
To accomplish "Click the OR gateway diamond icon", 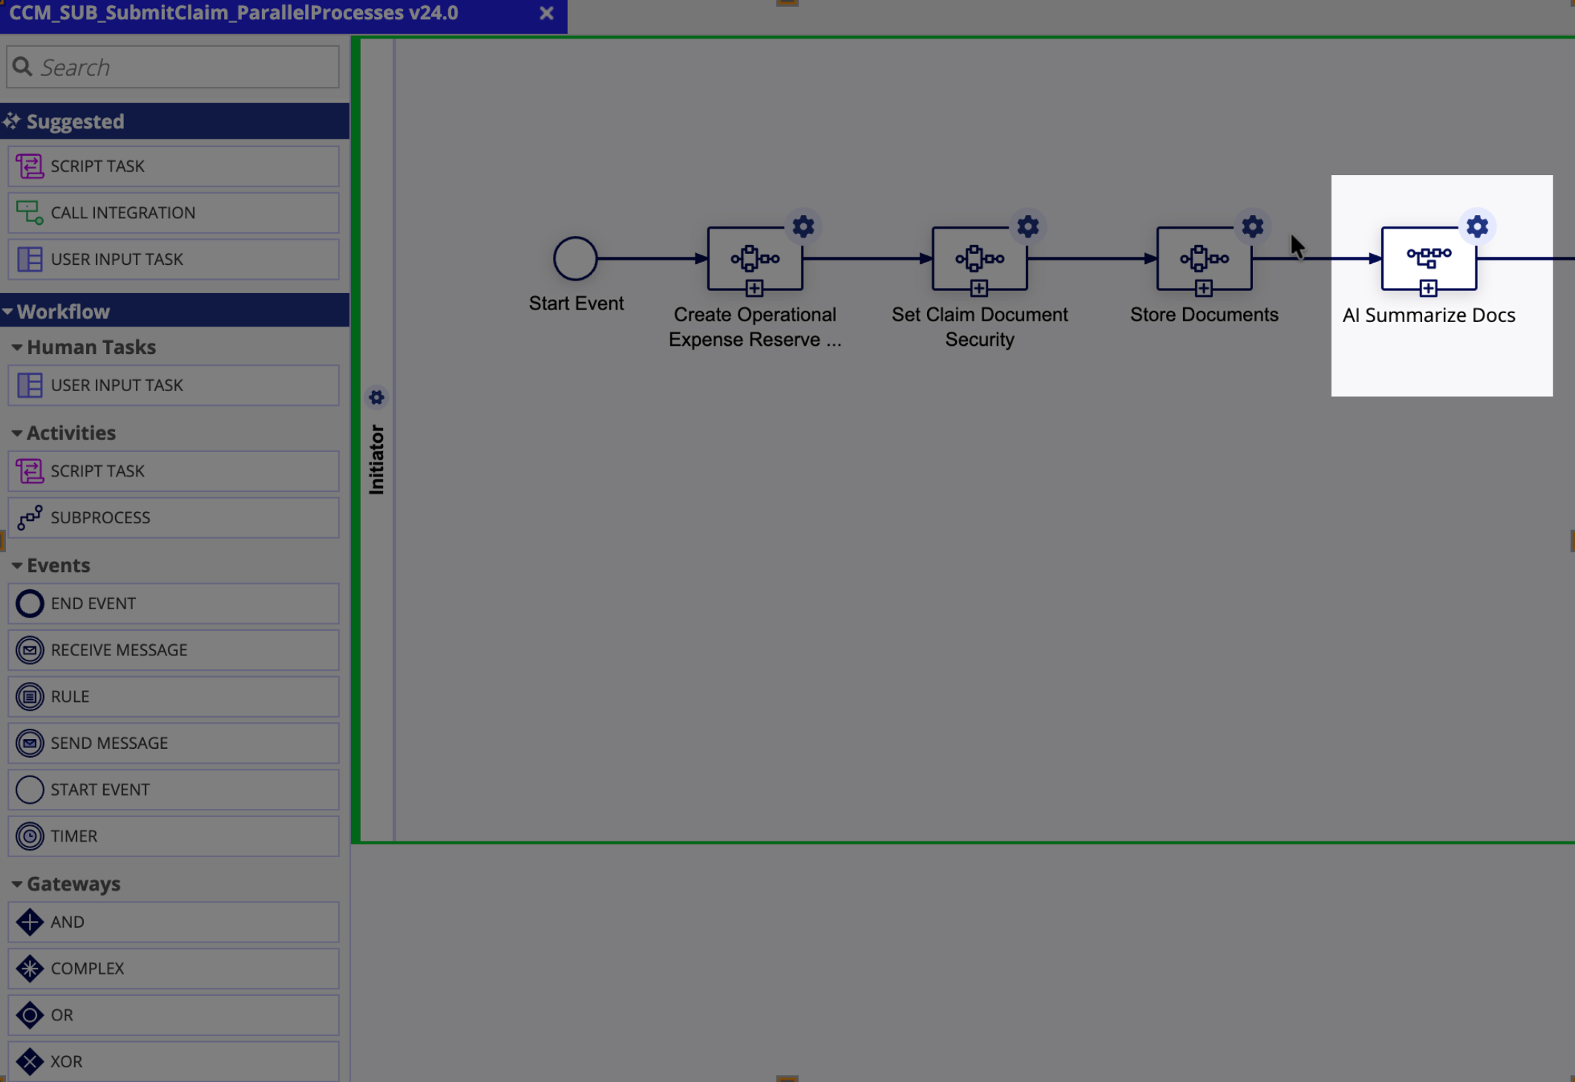I will [30, 1015].
